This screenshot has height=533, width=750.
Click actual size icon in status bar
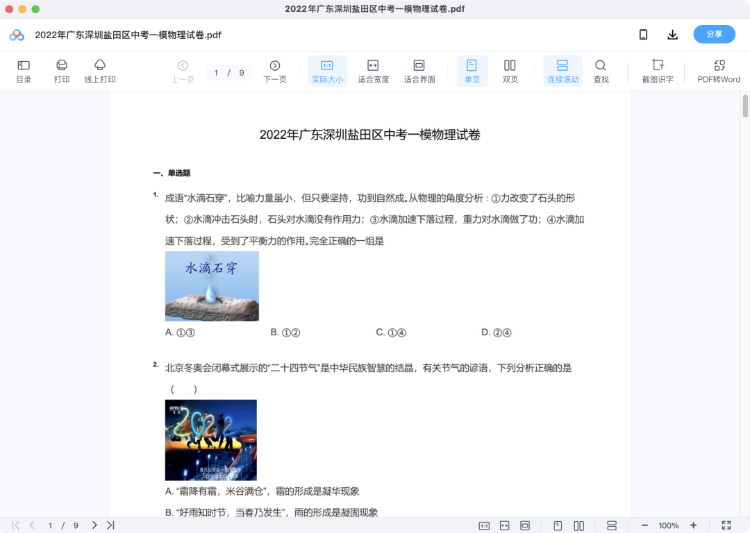pyautogui.click(x=484, y=526)
